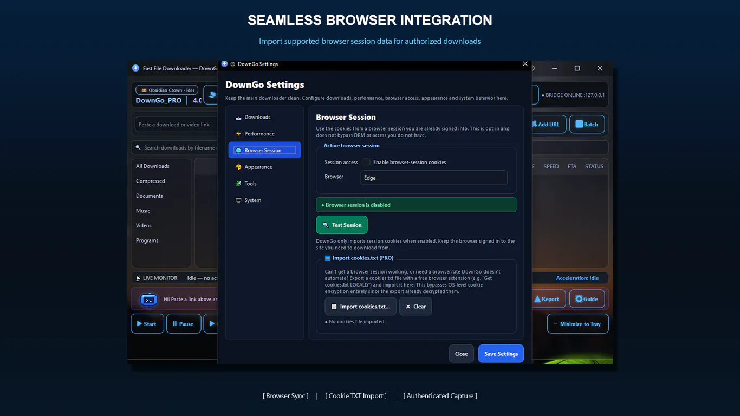740x416 pixels.
Task: Select the System settings tab
Action: (265, 200)
